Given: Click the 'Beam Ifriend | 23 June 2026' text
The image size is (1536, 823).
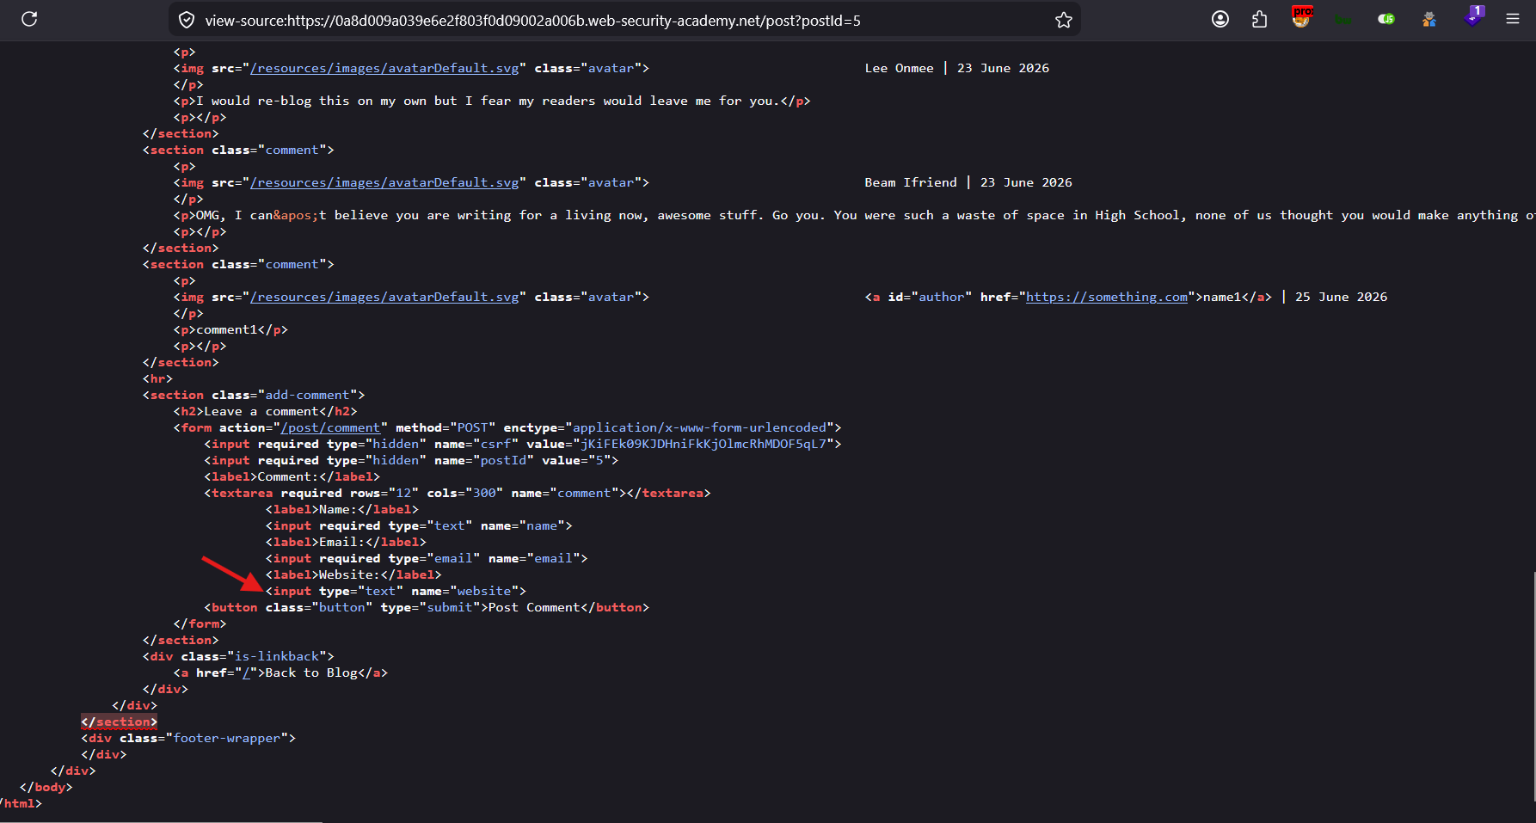Looking at the screenshot, I should tap(968, 182).
